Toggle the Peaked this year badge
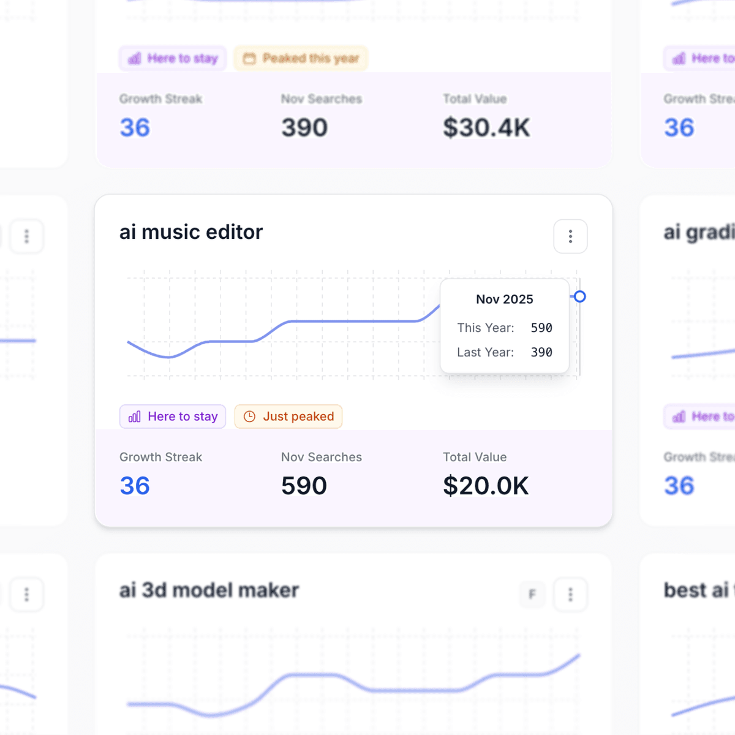 click(x=300, y=58)
